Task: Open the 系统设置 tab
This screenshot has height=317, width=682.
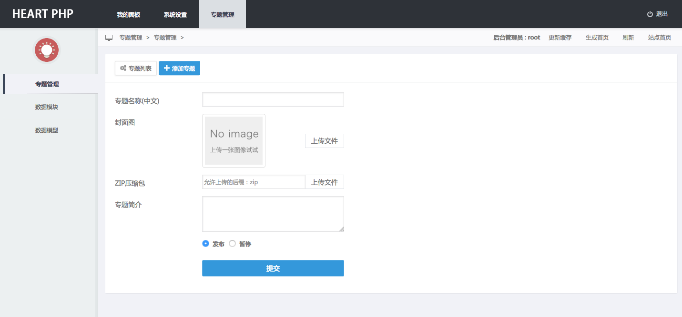Action: click(175, 14)
